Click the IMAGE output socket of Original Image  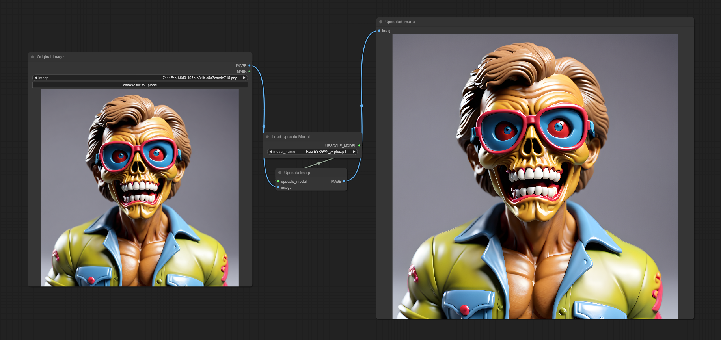[x=250, y=65]
